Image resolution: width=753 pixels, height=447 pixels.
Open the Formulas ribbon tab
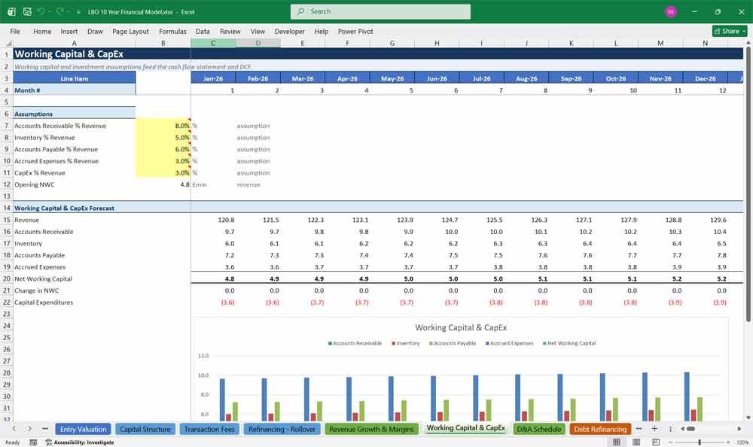(172, 31)
